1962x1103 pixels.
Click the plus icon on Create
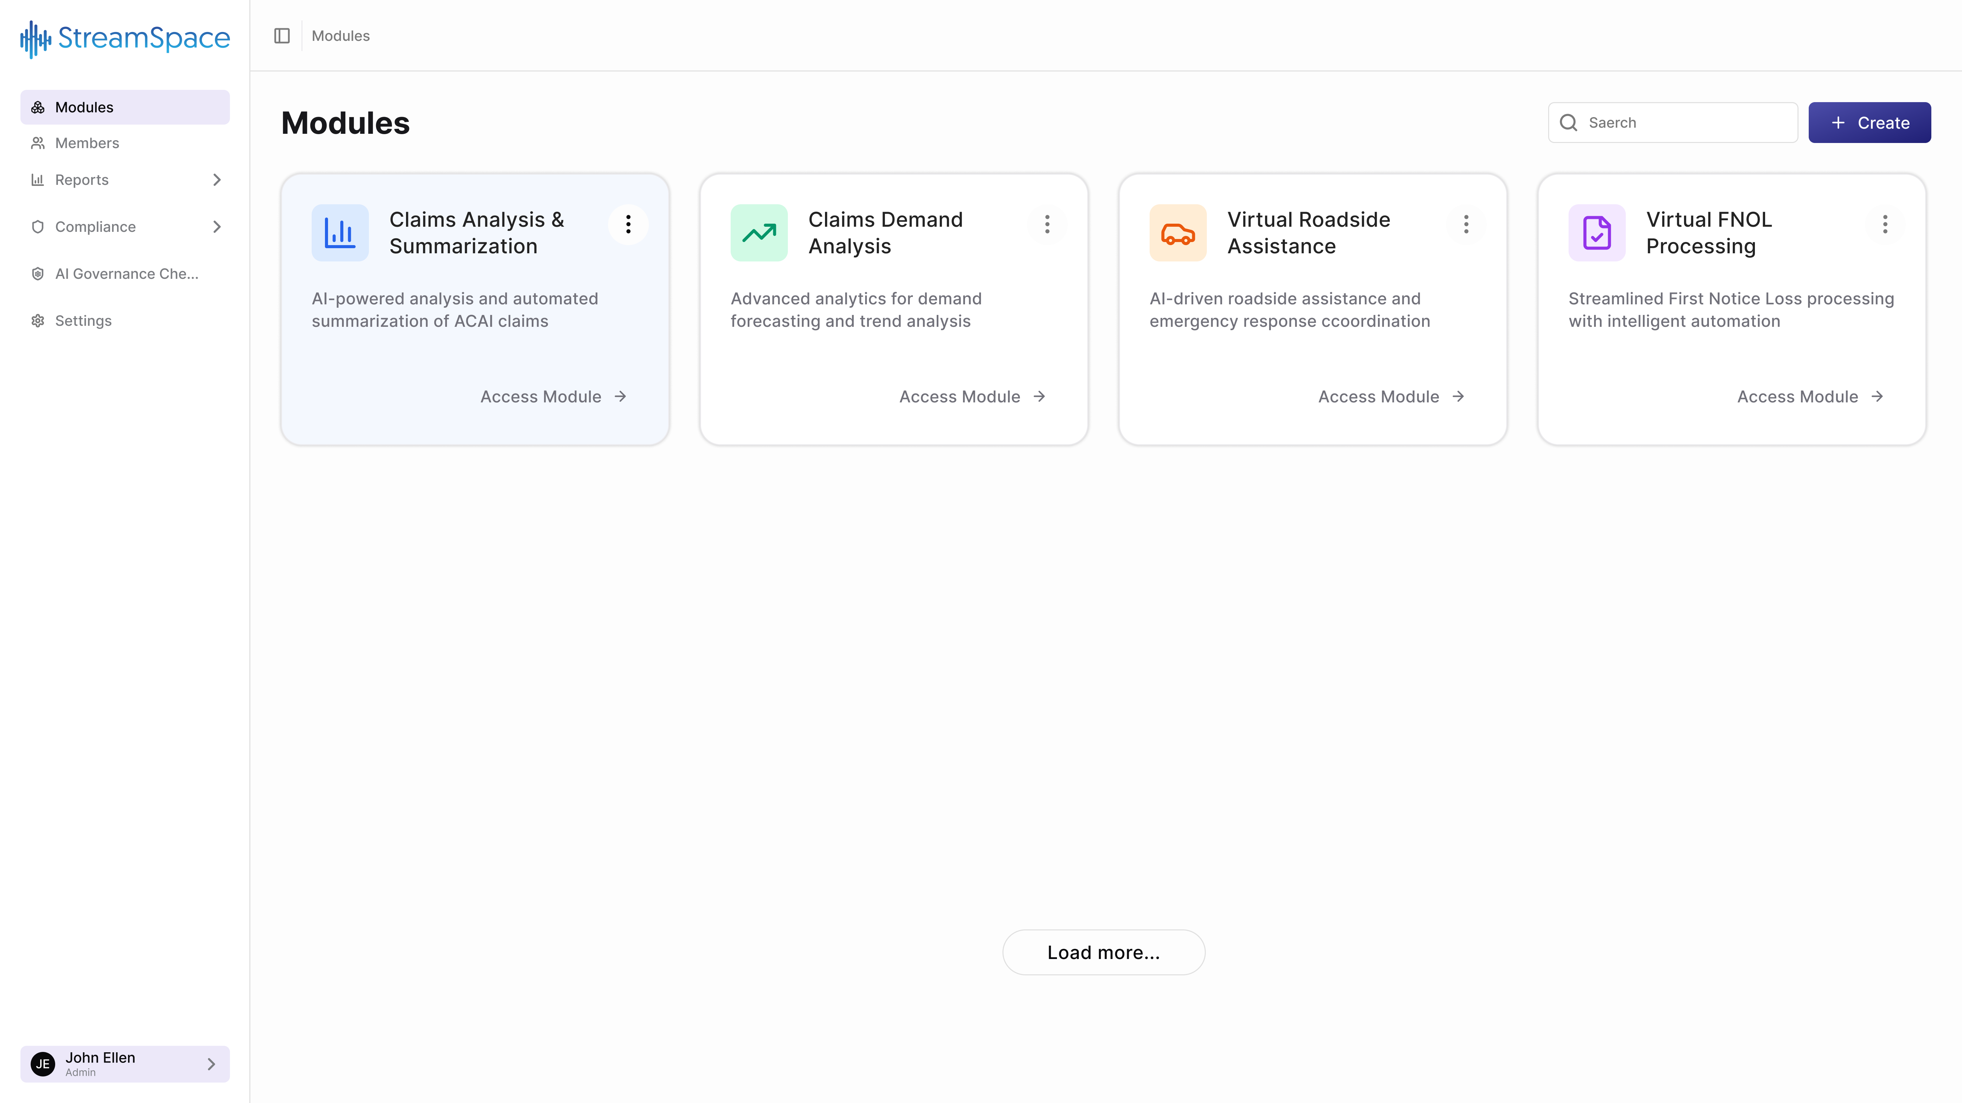[1838, 123]
